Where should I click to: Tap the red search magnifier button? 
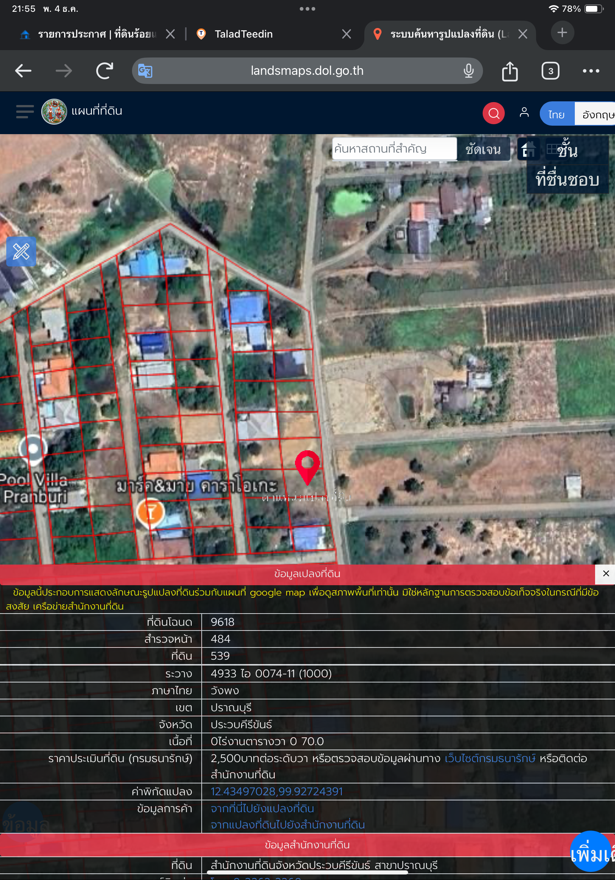(x=493, y=113)
